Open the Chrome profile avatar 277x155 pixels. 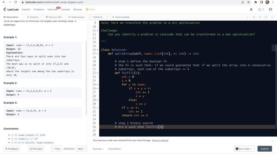[x=267, y=2]
